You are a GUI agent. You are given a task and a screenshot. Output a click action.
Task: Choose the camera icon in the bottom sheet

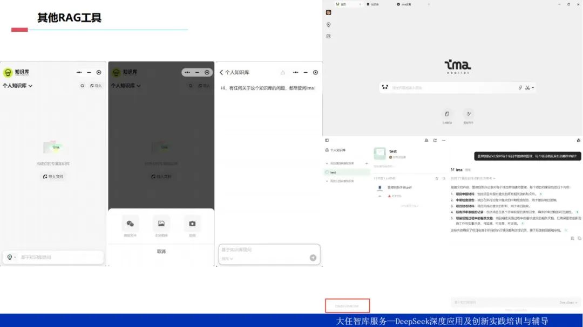pos(192,224)
